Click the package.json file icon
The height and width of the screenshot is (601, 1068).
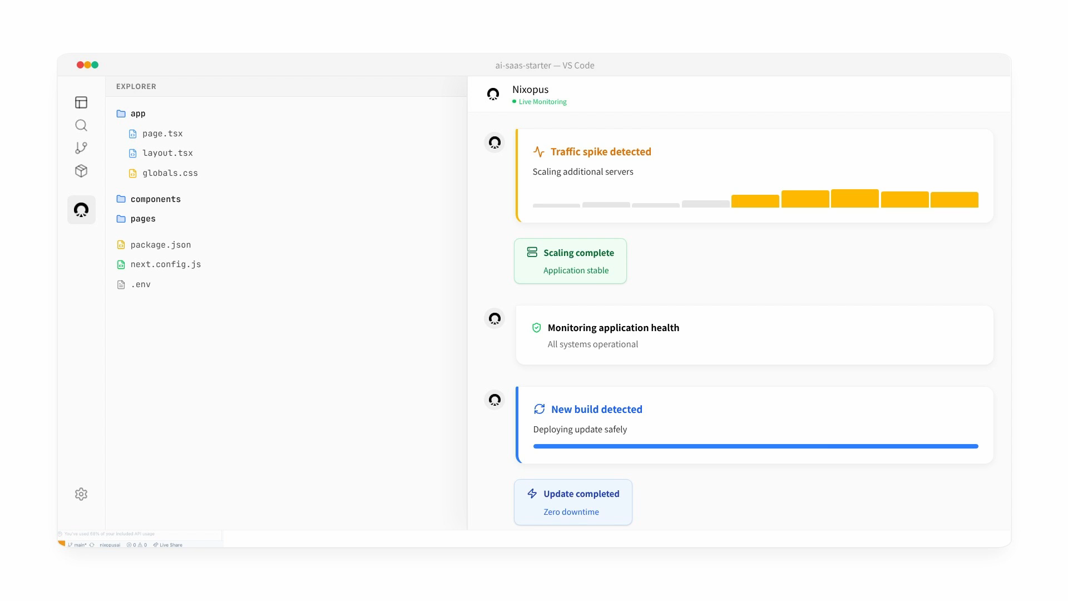click(x=121, y=245)
